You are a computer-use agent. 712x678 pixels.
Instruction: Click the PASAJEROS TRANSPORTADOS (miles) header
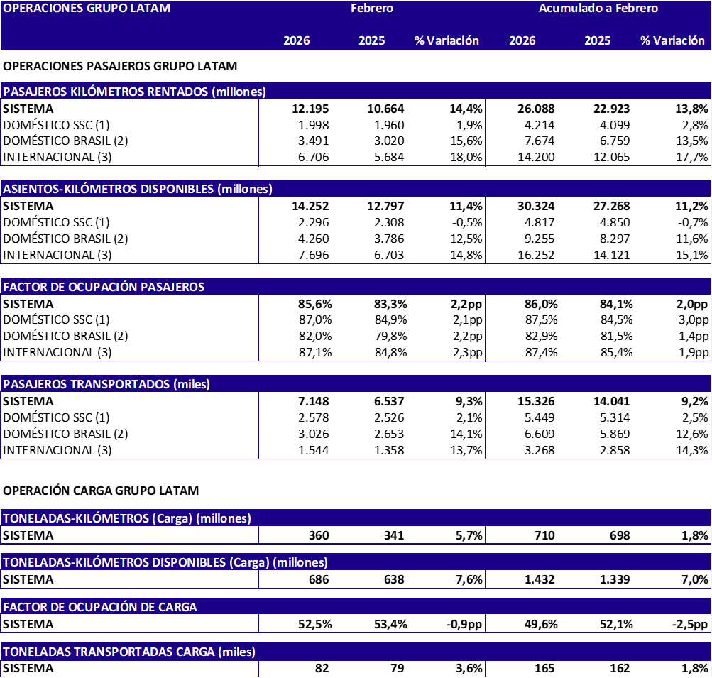point(106,384)
